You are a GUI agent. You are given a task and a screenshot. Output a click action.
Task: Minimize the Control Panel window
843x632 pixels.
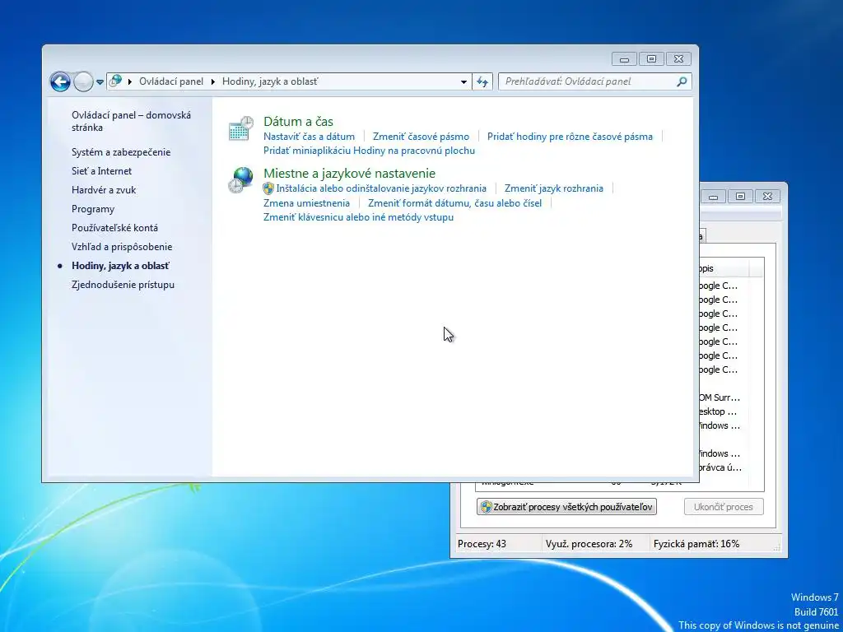click(x=624, y=59)
